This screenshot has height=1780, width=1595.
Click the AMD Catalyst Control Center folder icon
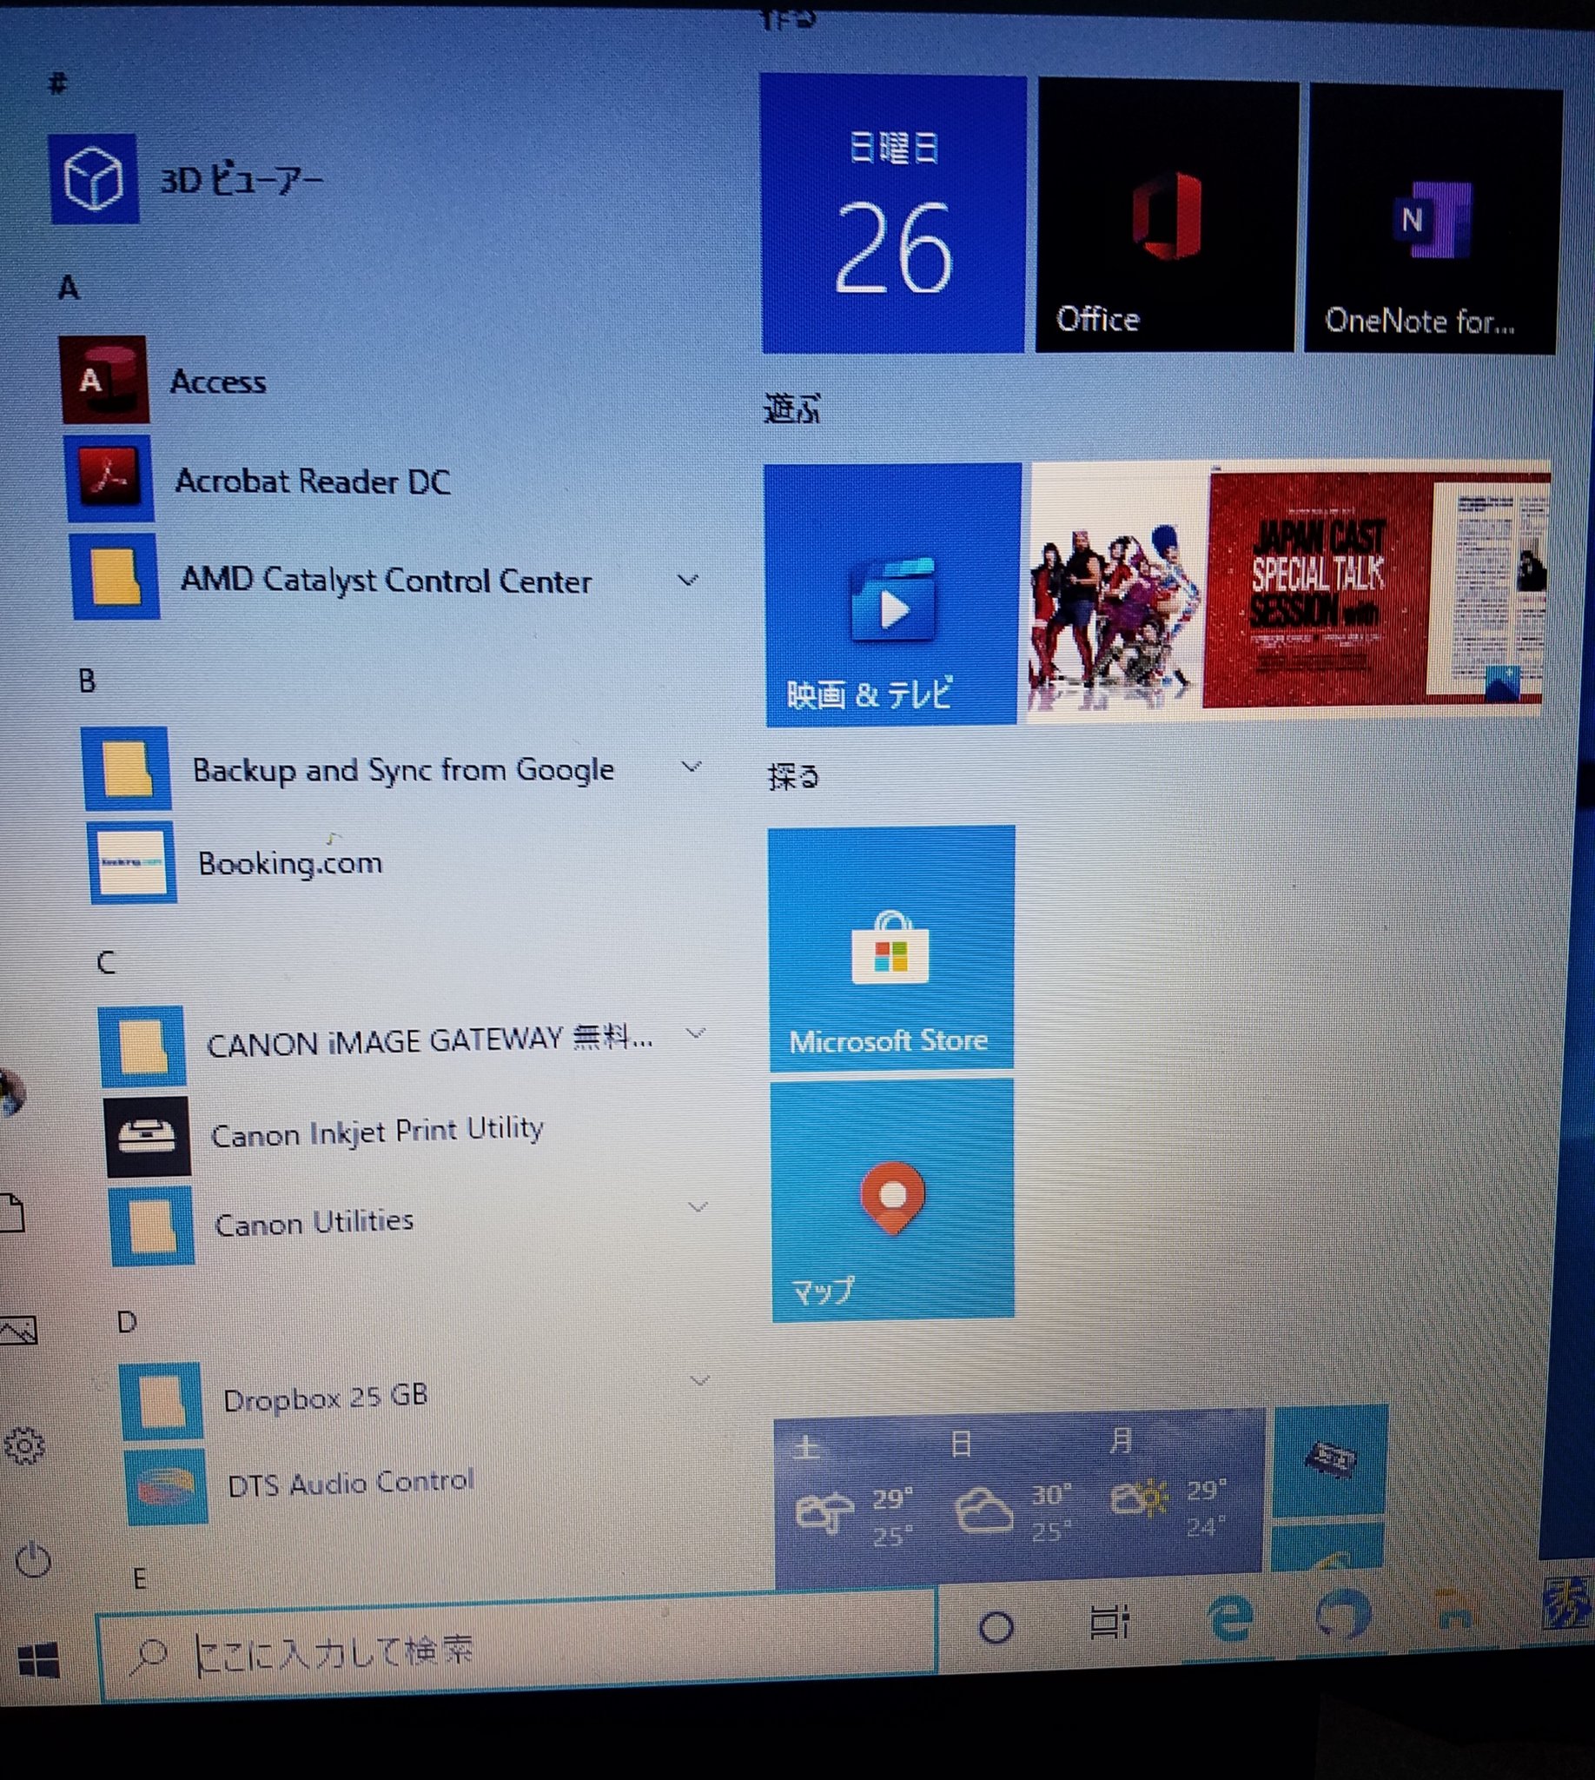click(x=115, y=577)
